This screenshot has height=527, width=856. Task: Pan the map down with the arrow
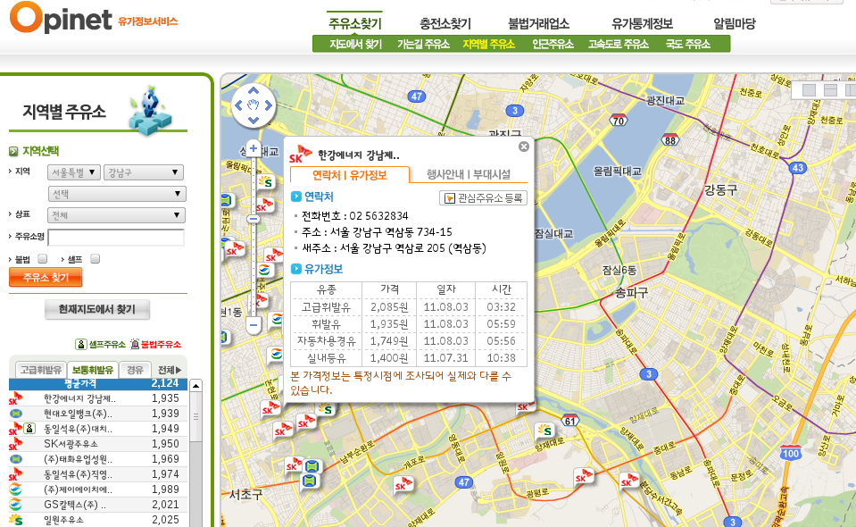coord(253,121)
